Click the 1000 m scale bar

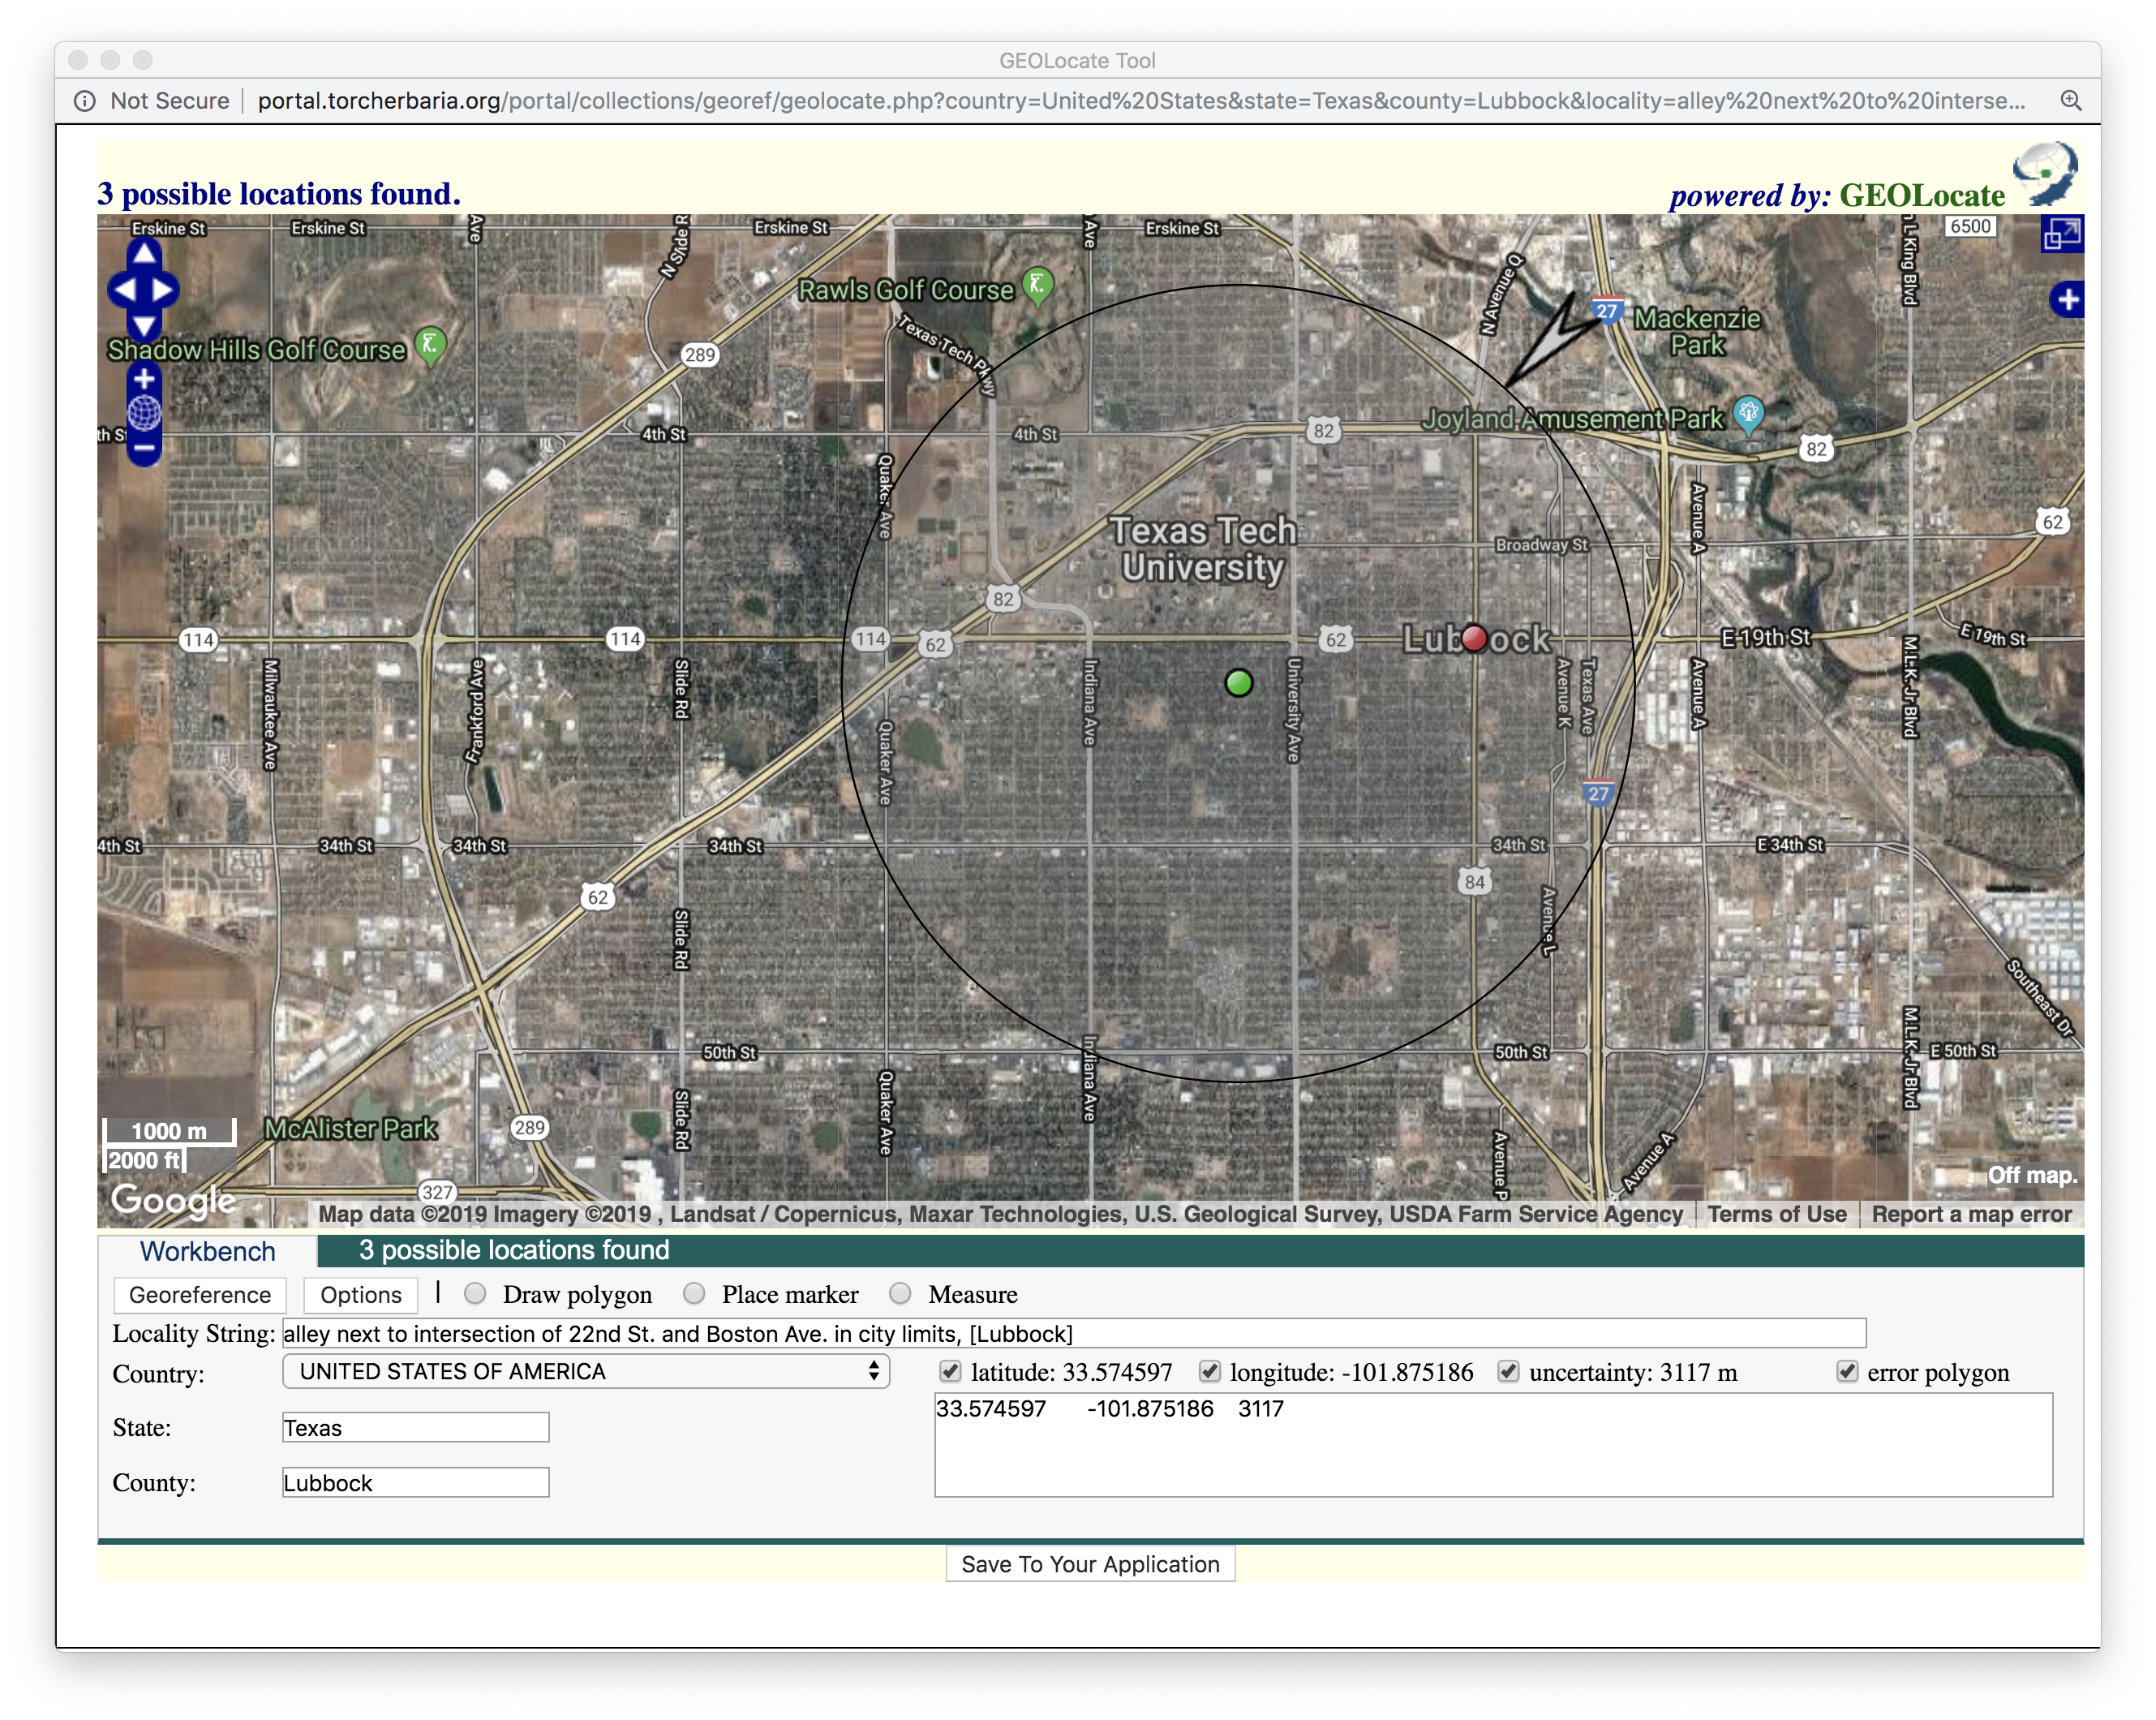click(x=170, y=1132)
